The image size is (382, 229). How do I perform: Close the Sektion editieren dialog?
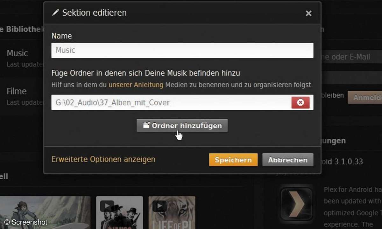tap(308, 13)
